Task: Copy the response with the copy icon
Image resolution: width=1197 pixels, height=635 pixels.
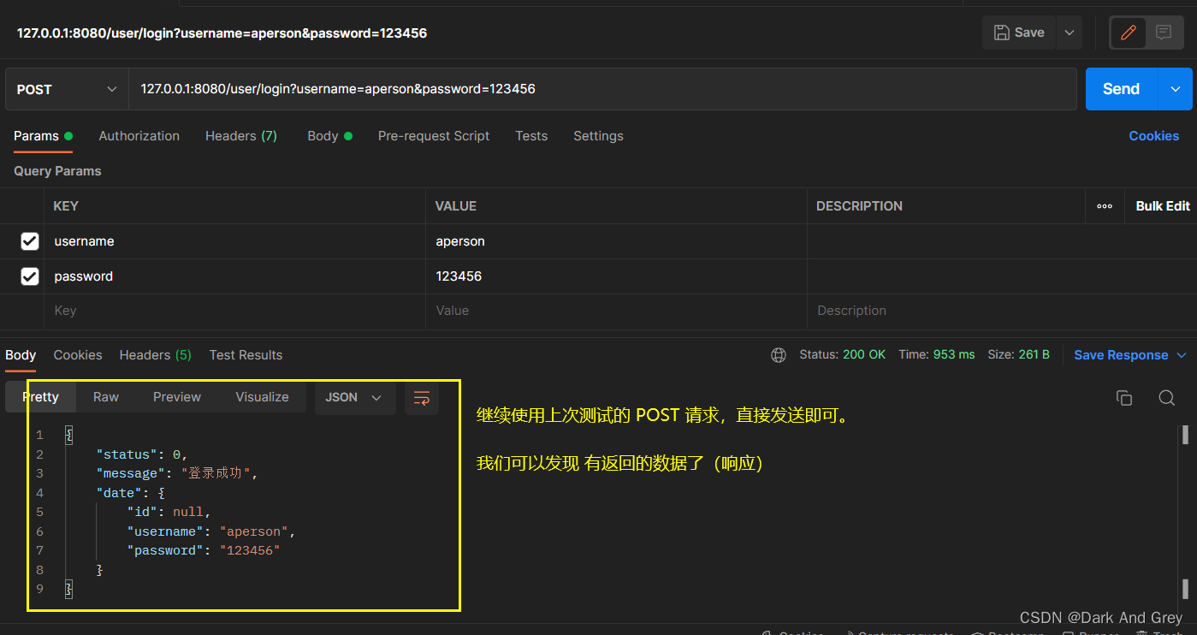Action: coord(1124,398)
